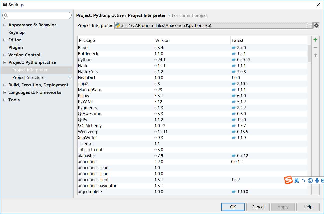Click the Help button
The image size is (324, 214).
pyautogui.click(x=308, y=207)
